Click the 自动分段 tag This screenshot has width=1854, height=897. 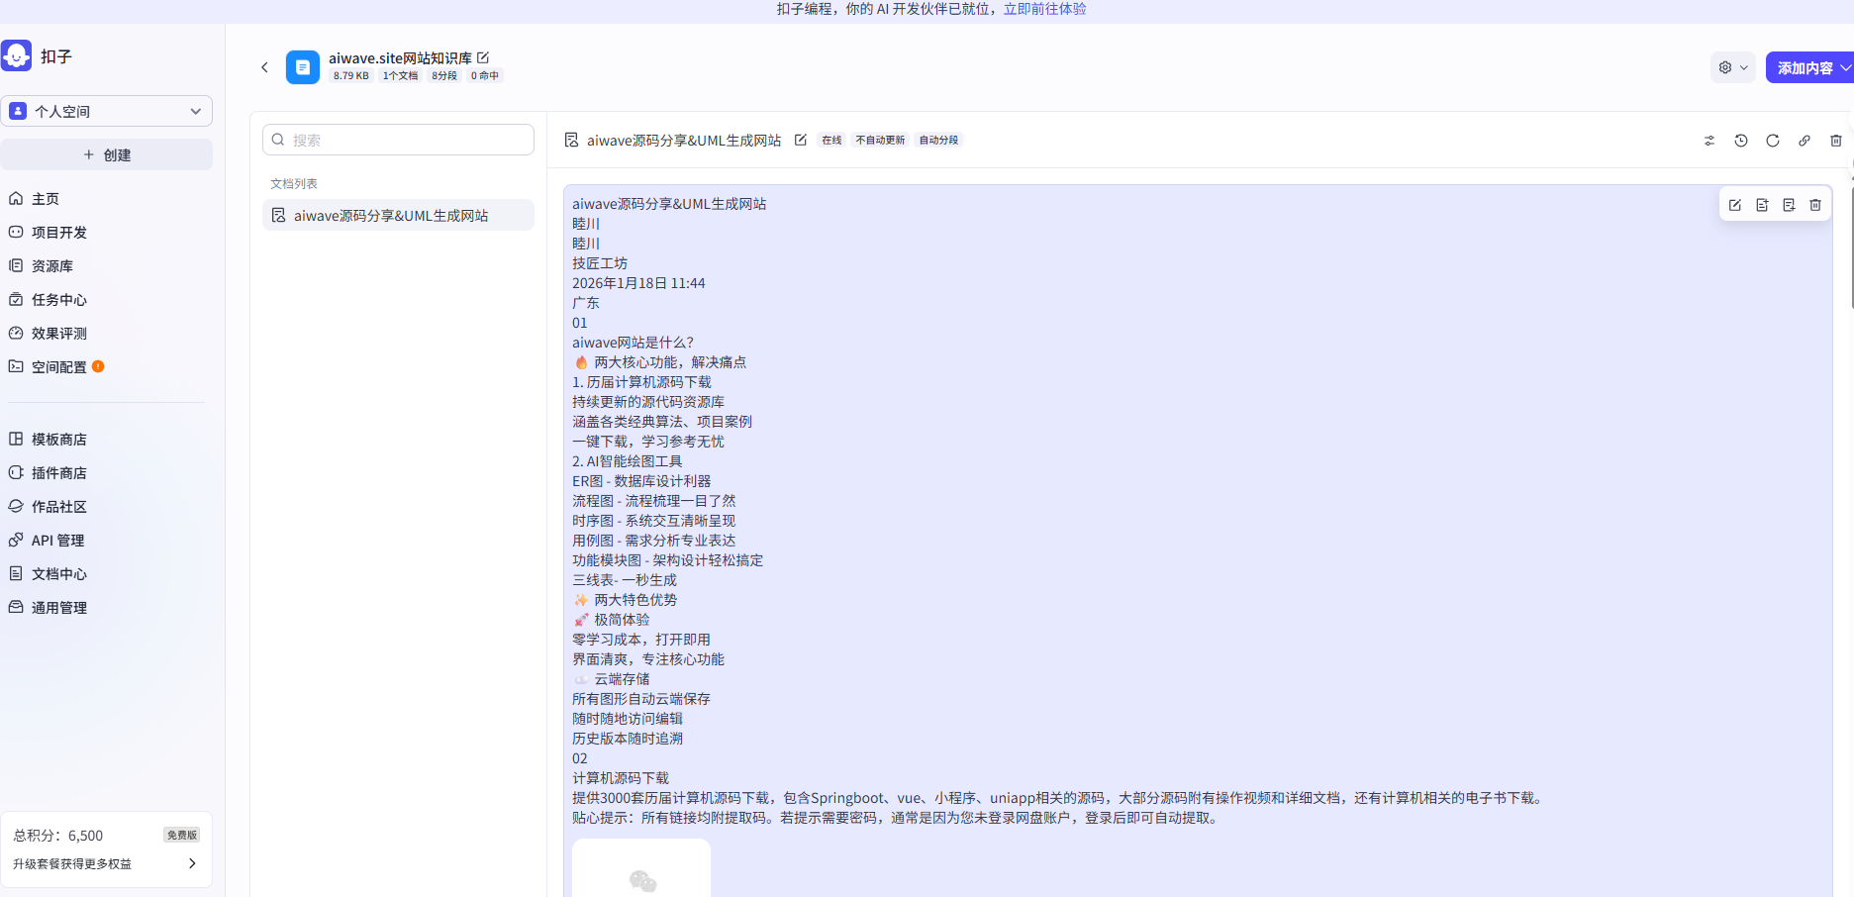click(x=938, y=141)
